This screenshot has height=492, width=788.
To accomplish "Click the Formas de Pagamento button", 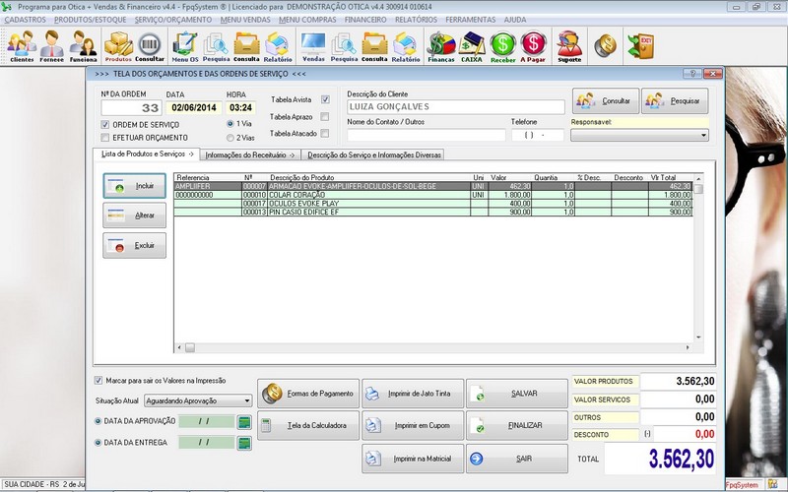I will coord(306,394).
